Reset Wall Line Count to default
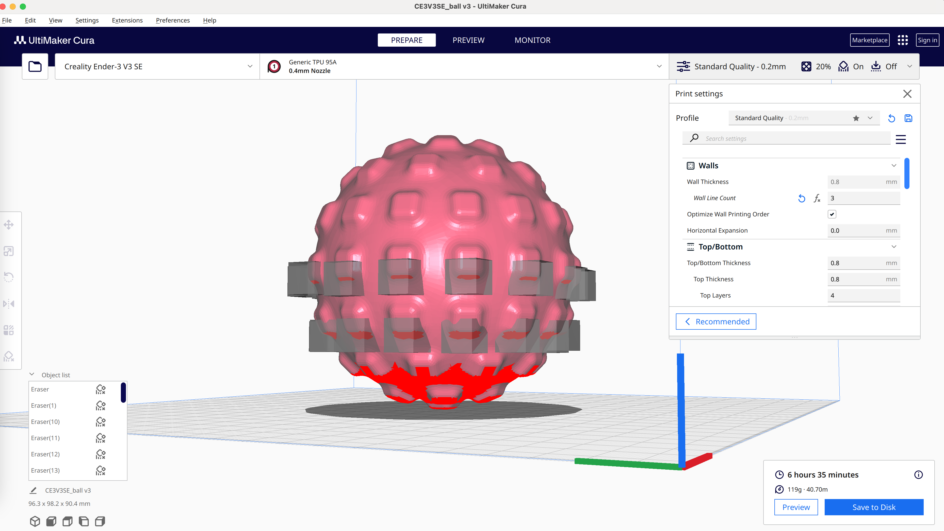944x531 pixels. point(802,198)
